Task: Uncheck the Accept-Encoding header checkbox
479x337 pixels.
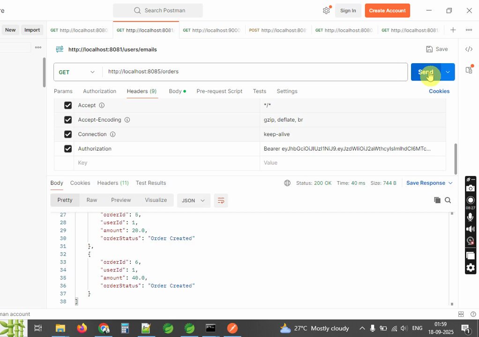Action: click(x=68, y=120)
